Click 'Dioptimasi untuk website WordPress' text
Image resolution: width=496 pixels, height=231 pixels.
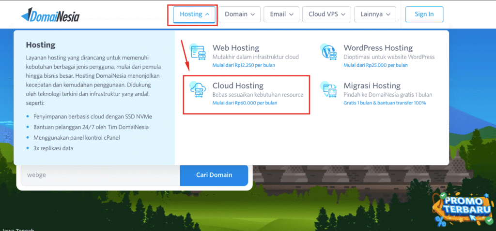(x=389, y=57)
